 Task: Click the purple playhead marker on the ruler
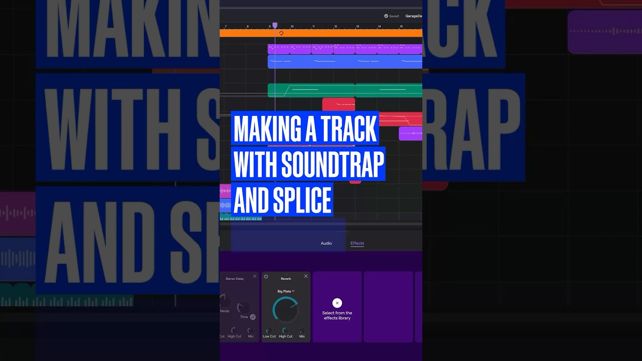coord(275,26)
